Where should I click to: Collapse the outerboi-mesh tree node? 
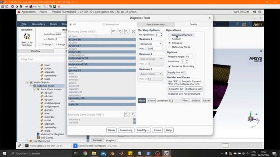point(31,86)
